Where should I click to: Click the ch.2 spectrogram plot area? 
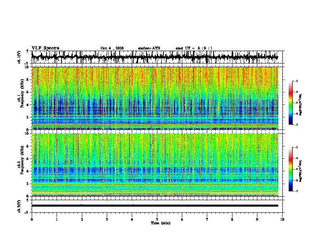pos(155,165)
